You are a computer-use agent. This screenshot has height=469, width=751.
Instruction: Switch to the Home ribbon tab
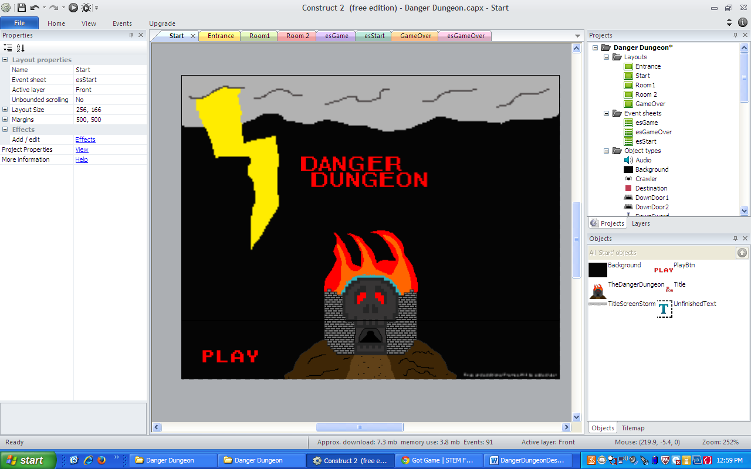56,23
